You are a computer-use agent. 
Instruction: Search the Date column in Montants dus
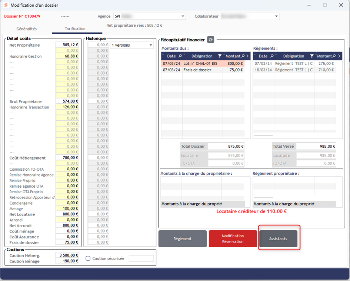click(180, 56)
